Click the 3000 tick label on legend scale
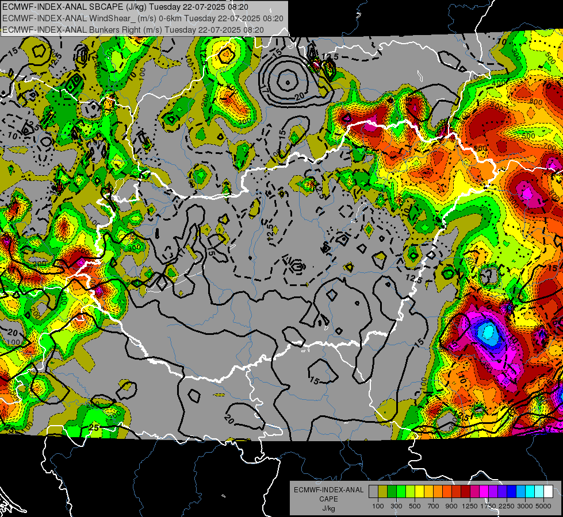The image size is (563, 517). (x=525, y=506)
